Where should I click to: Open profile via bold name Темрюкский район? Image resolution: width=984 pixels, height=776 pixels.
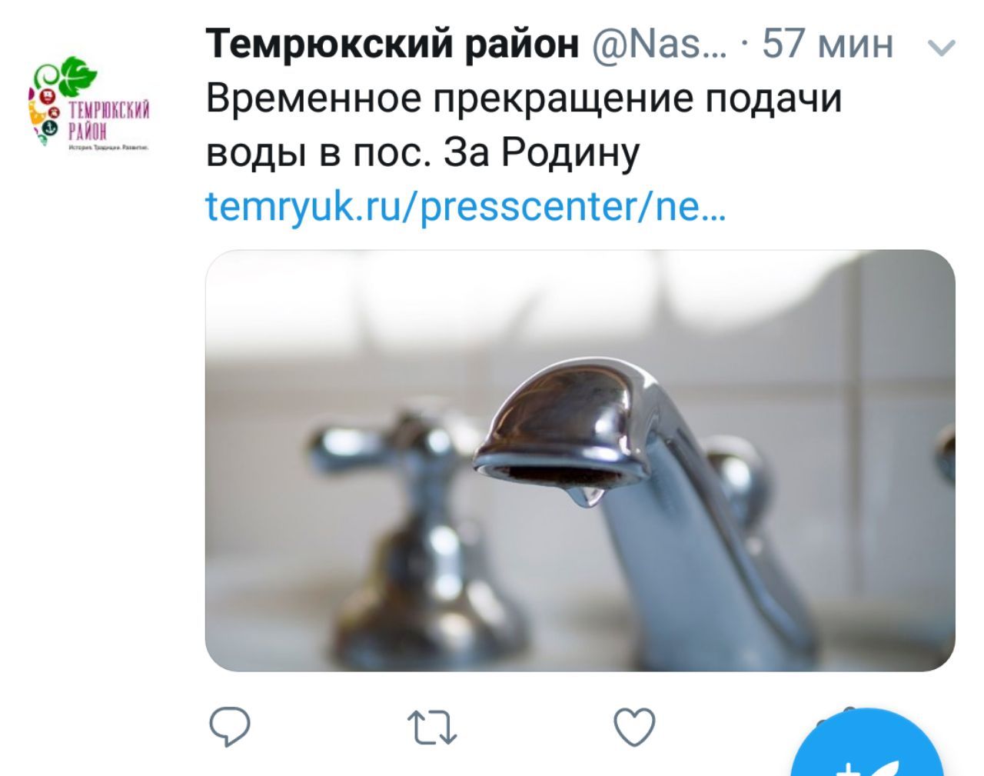392,43
